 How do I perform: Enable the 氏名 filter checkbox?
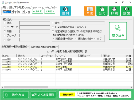click(x=5, y=40)
